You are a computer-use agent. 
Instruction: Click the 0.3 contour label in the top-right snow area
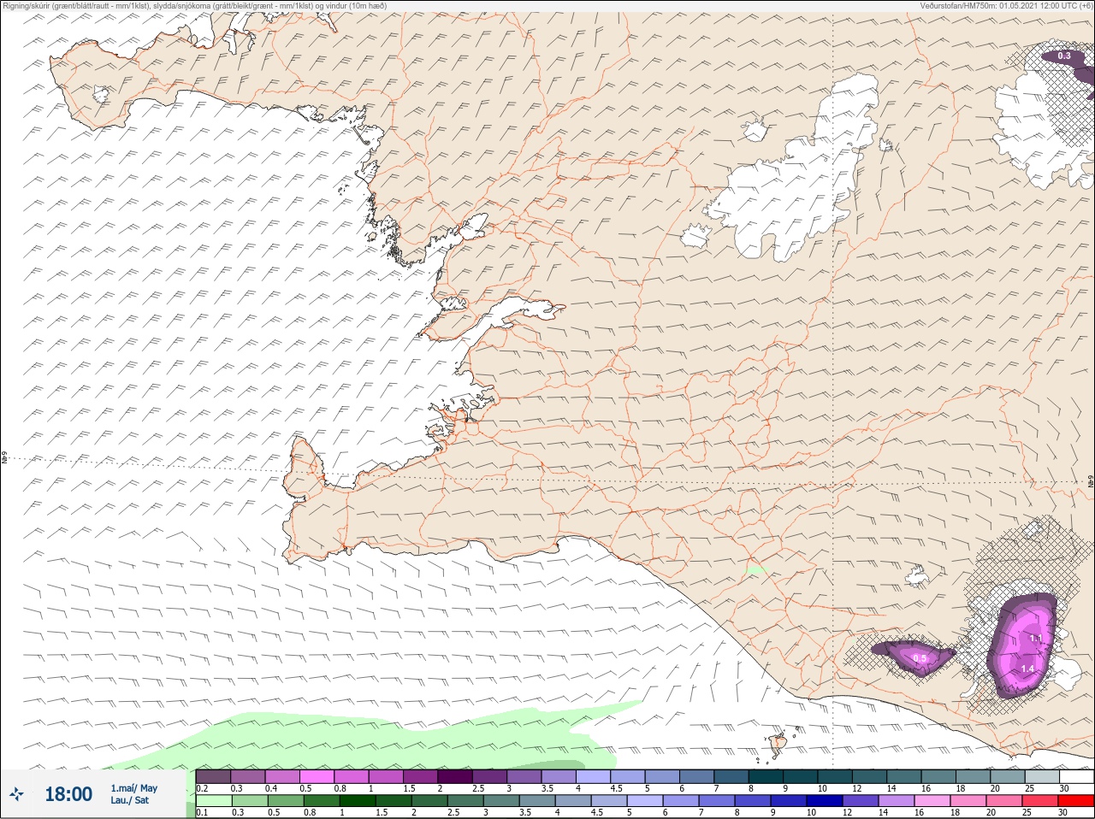pos(1063,56)
